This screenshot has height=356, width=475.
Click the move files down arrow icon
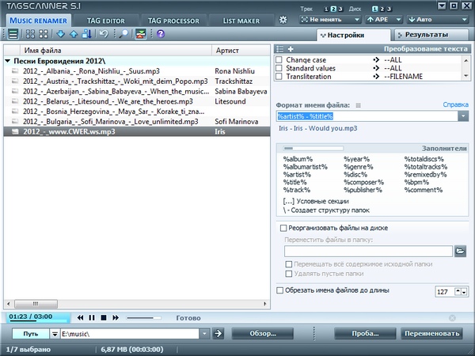point(62,35)
